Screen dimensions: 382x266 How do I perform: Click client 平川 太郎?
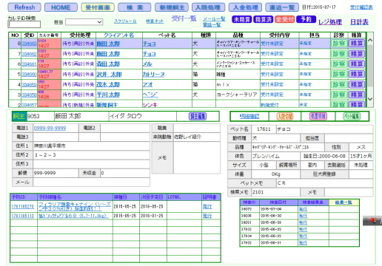108,95
